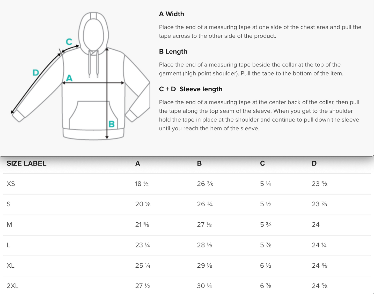Select the 'A Width' heading

click(x=171, y=14)
